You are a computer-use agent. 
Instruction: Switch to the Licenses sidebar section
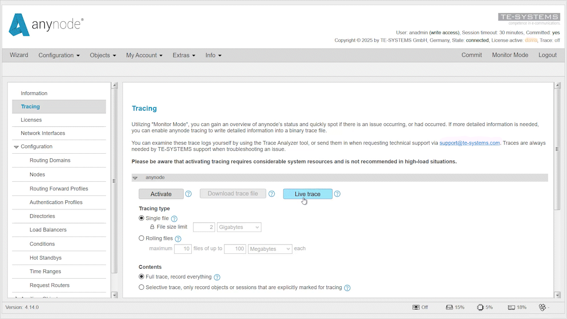(x=31, y=120)
